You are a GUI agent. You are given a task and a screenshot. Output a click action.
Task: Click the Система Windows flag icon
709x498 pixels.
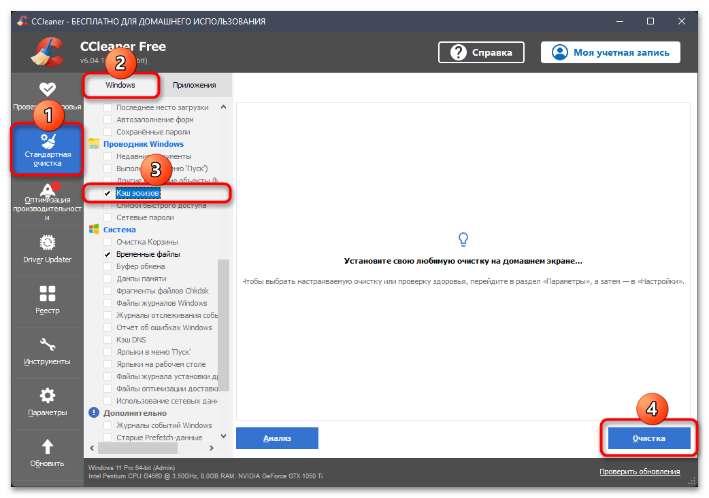[x=94, y=230]
